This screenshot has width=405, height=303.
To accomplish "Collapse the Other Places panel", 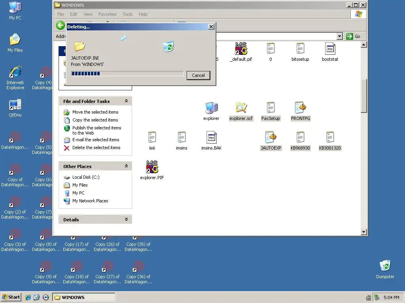I will point(126,166).
